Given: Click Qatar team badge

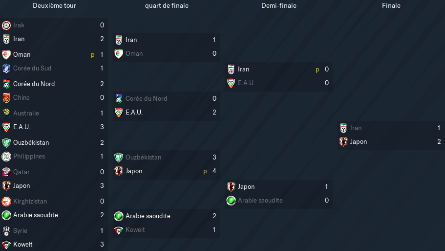Looking at the screenshot, I should [x=6, y=172].
